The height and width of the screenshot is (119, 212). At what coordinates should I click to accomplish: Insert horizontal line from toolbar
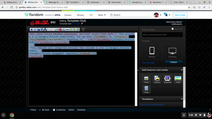click(67, 29)
